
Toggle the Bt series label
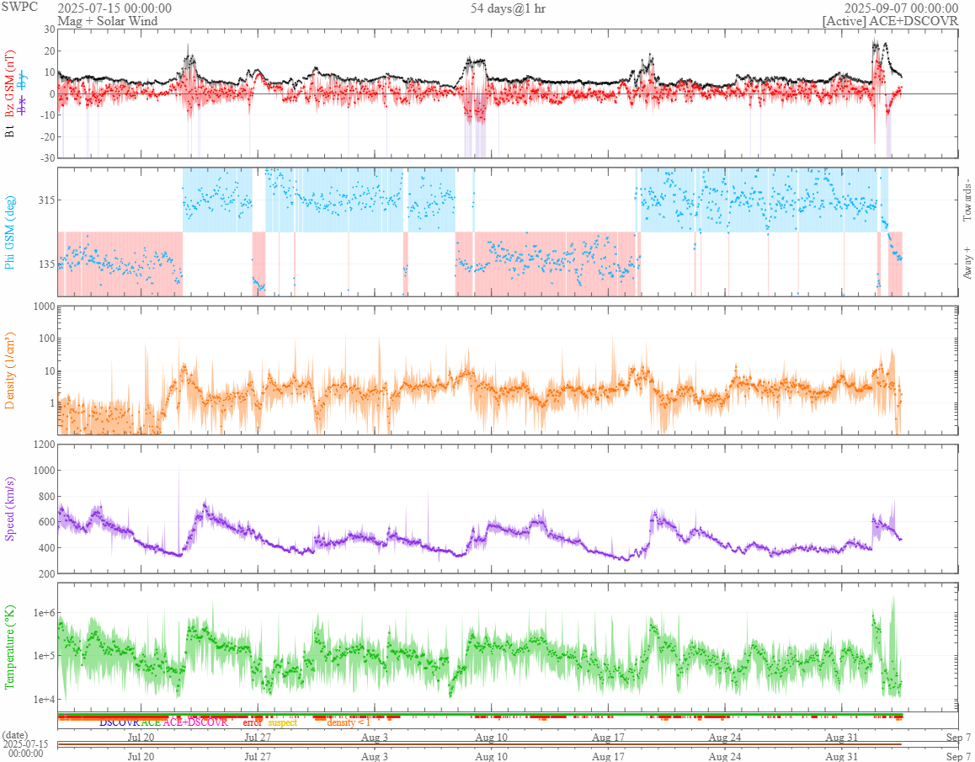10,131
